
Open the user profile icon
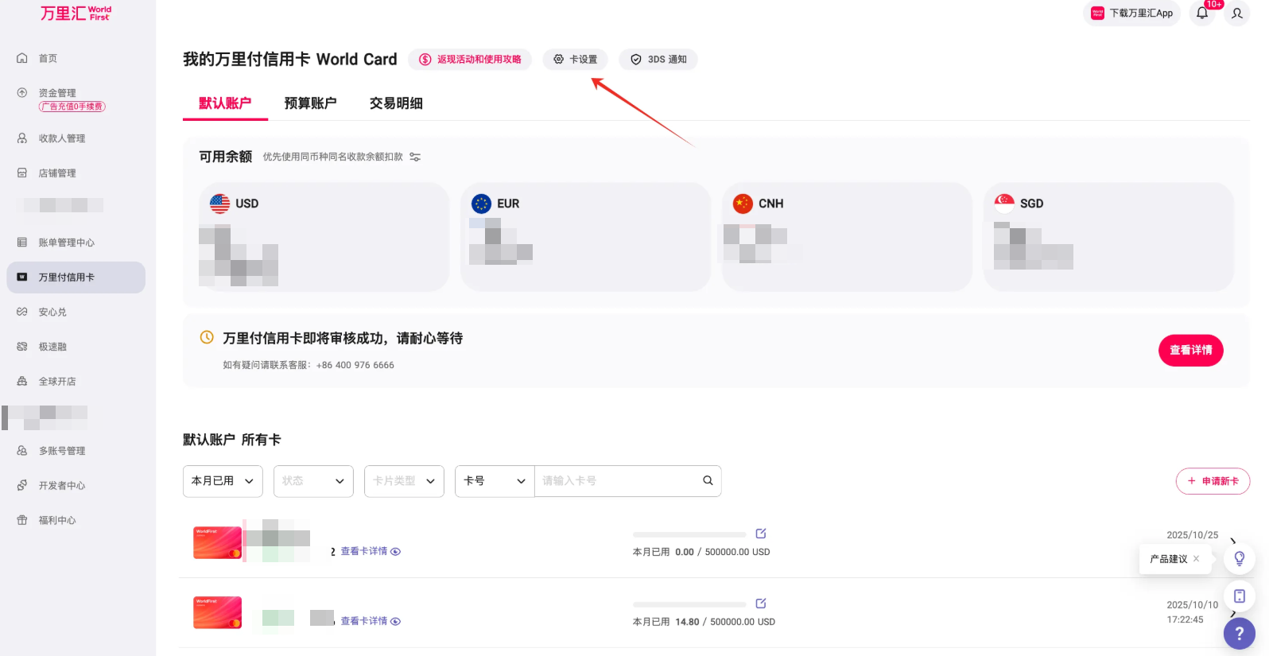tap(1237, 14)
